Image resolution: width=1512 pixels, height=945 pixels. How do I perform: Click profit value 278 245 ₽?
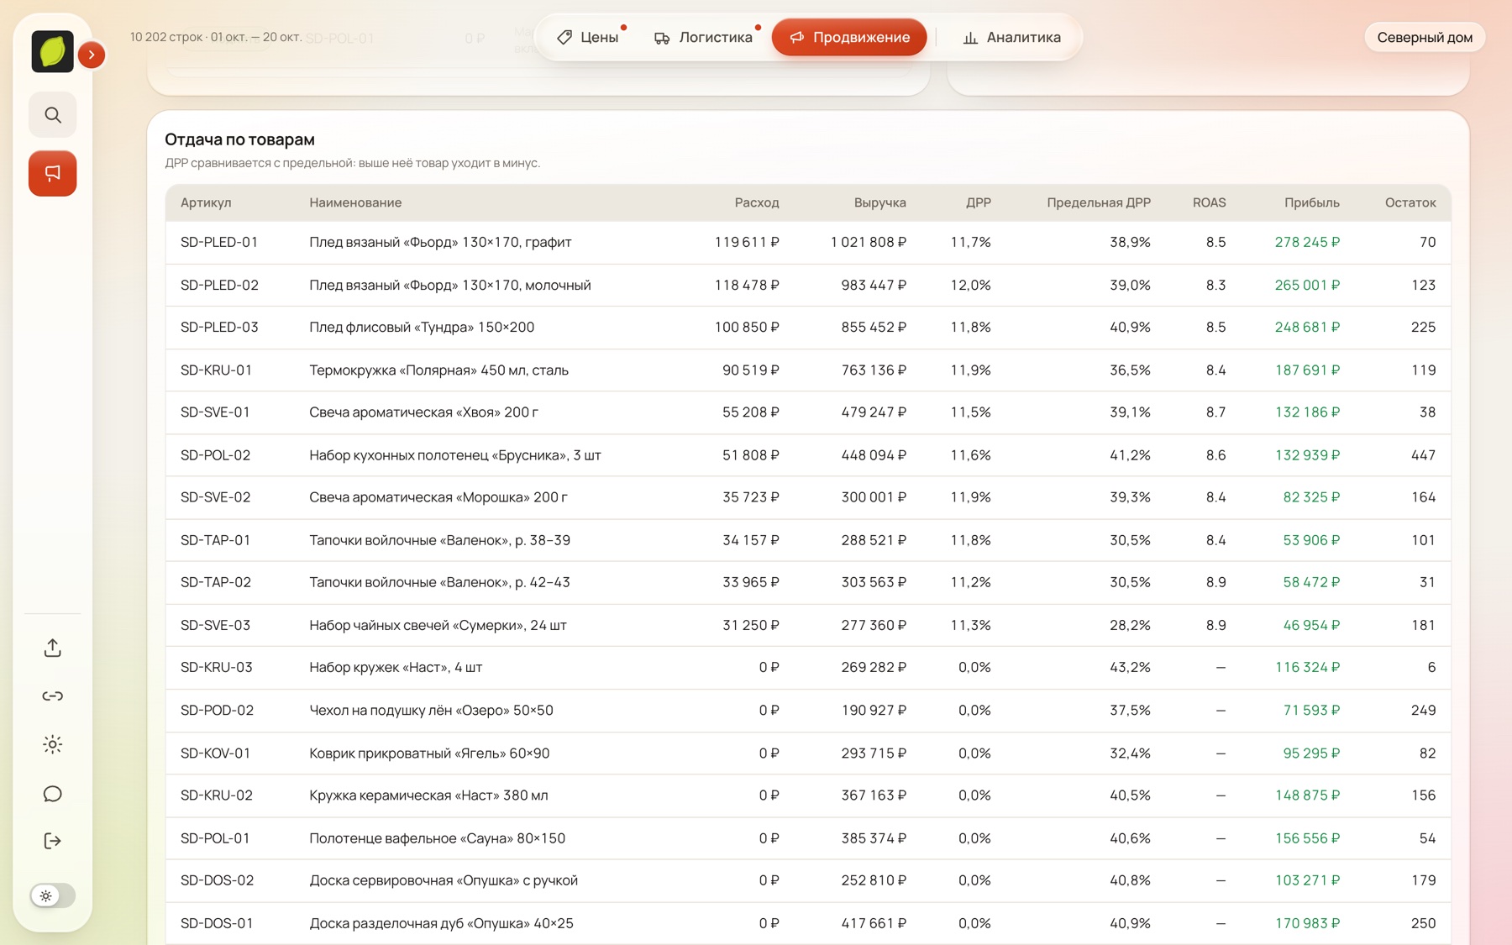tap(1307, 242)
